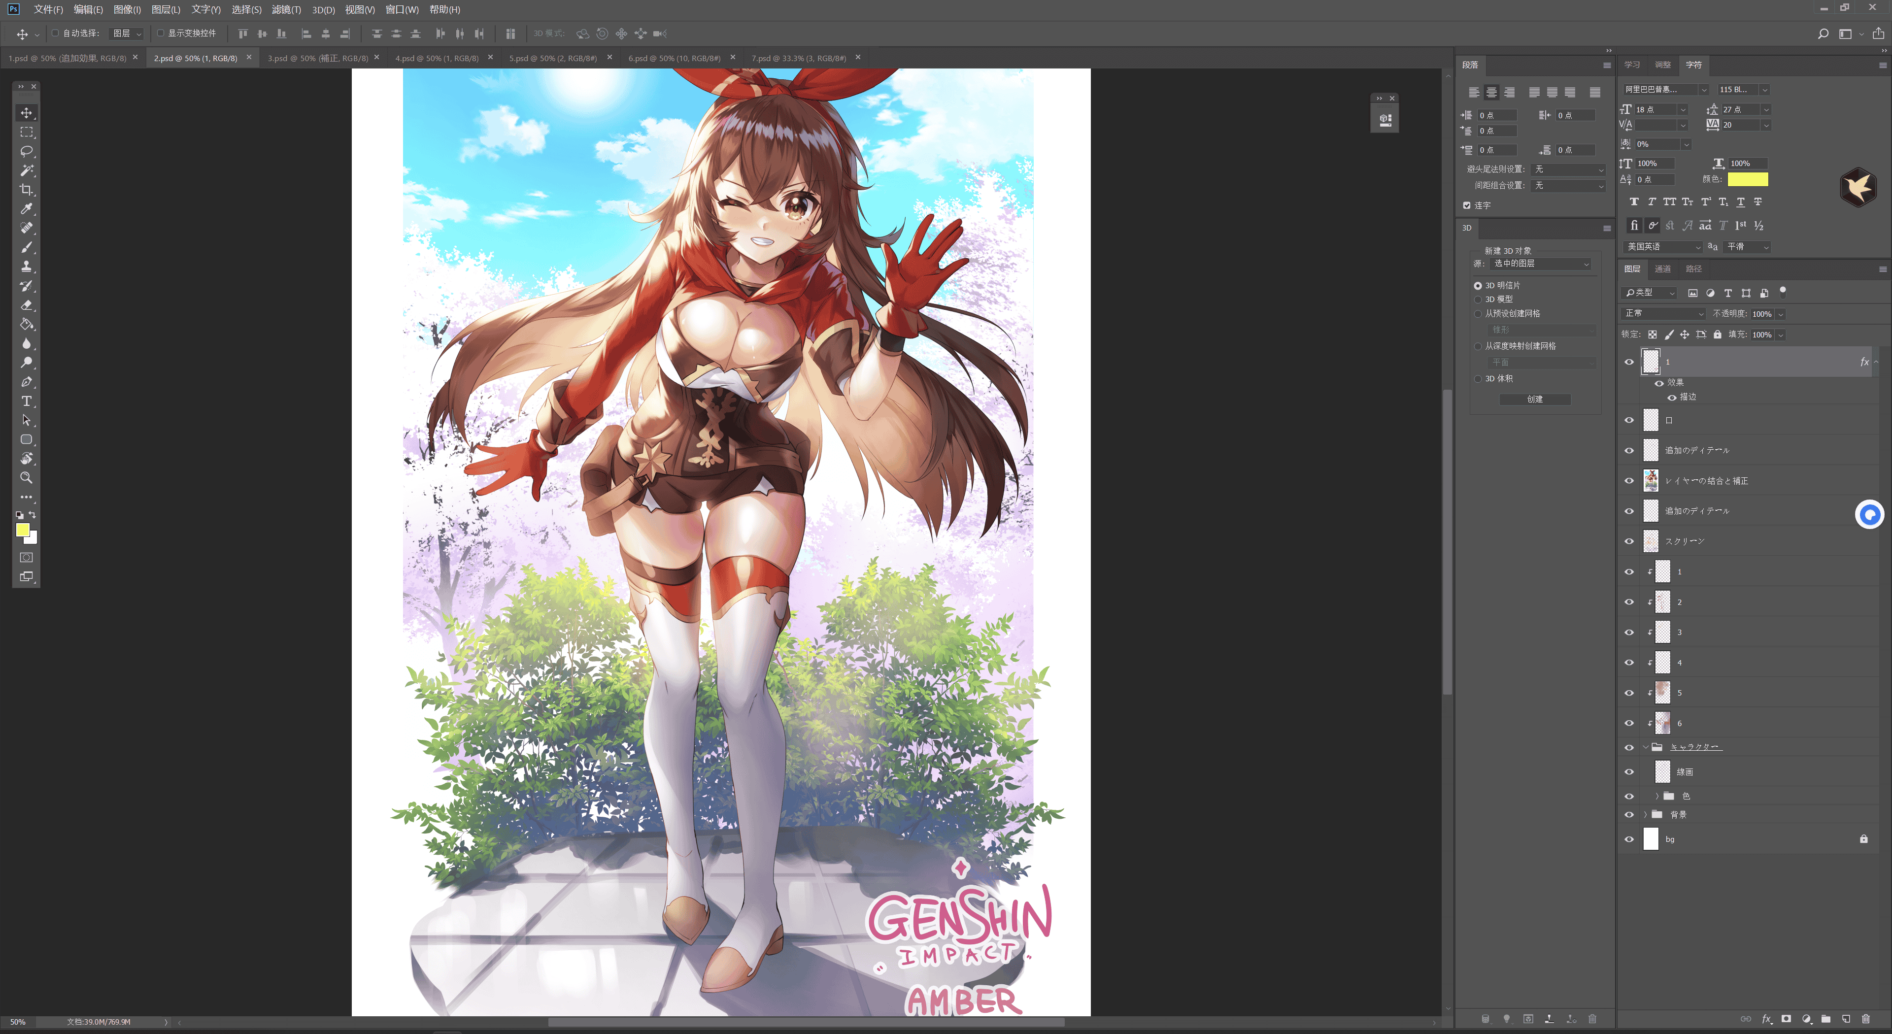Select the Eraser tool

(27, 305)
